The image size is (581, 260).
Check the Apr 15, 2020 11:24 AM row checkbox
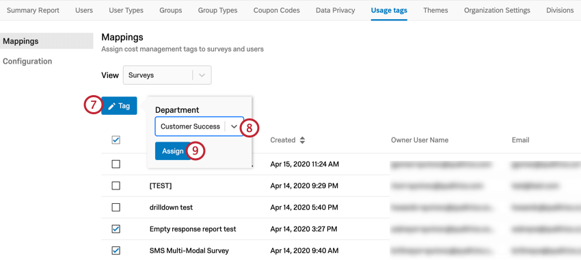point(116,164)
